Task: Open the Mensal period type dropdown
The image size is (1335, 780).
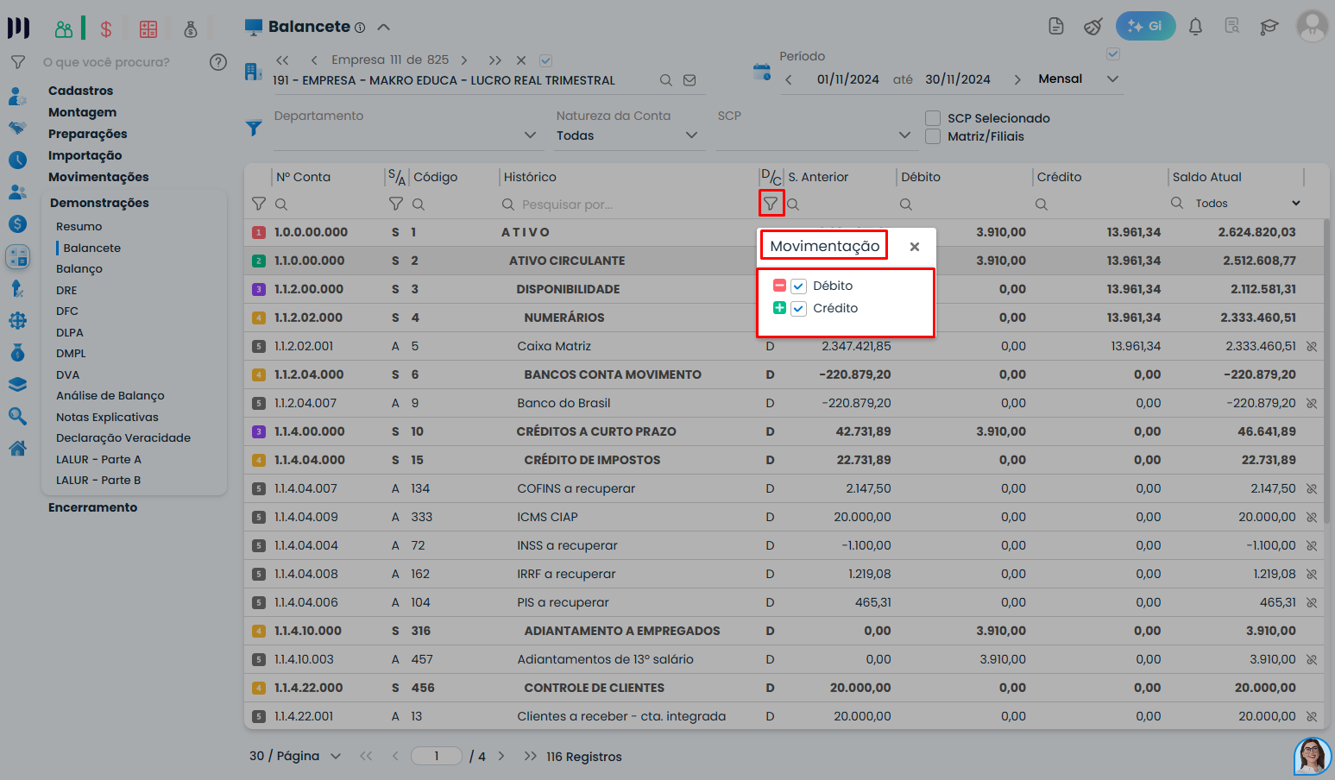Action: pos(1112,79)
